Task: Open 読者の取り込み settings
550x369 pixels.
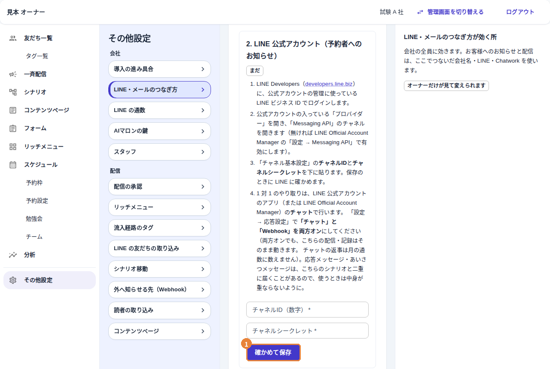Action: click(x=159, y=310)
